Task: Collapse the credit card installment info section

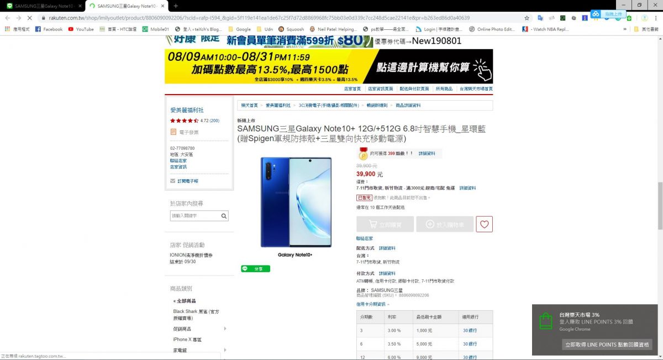Action: point(373,304)
